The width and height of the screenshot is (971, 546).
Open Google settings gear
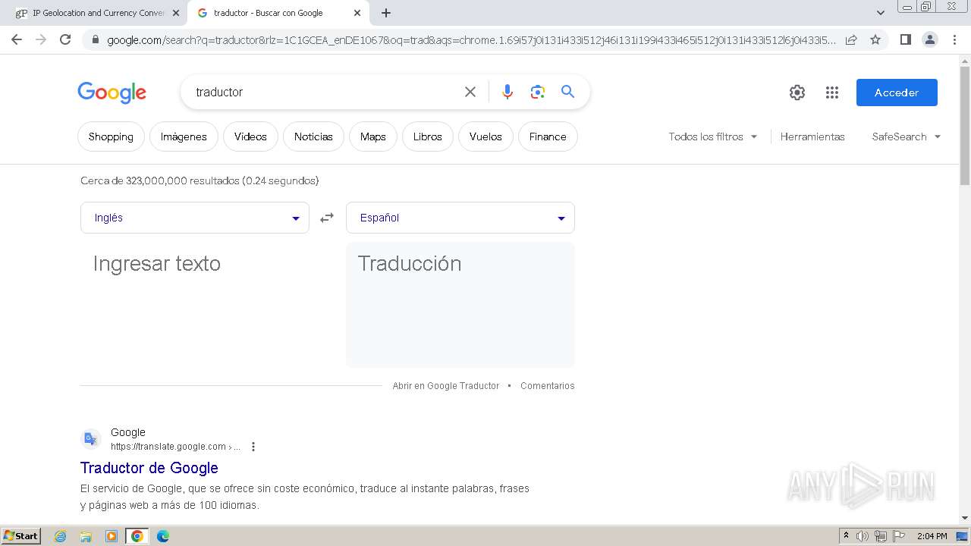pos(797,93)
